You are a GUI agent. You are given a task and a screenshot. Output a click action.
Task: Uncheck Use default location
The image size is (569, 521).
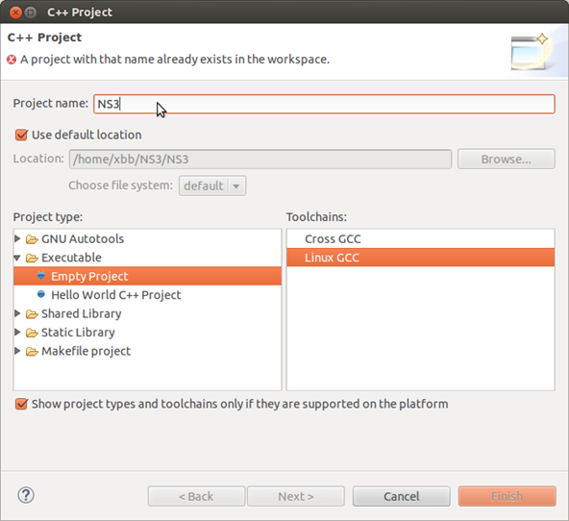point(21,135)
